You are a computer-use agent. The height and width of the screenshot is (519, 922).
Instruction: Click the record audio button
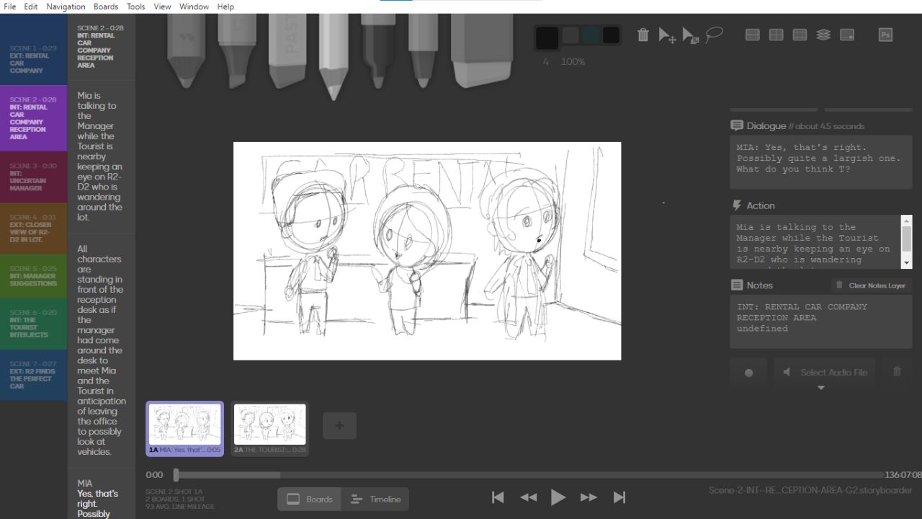tap(748, 372)
